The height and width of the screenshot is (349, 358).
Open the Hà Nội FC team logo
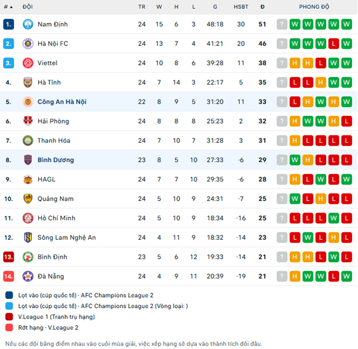[28, 44]
